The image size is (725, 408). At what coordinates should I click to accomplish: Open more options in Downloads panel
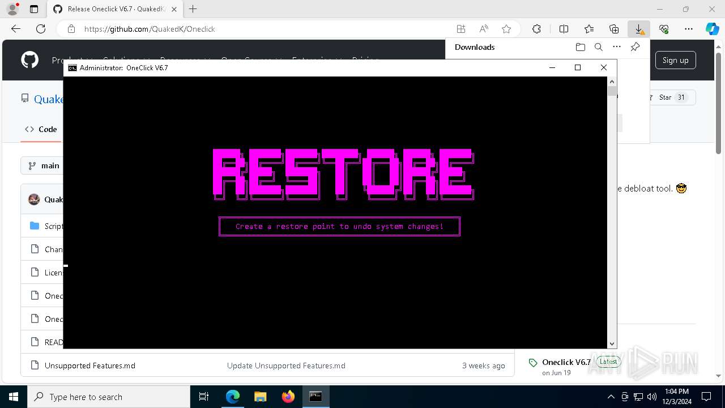(617, 47)
